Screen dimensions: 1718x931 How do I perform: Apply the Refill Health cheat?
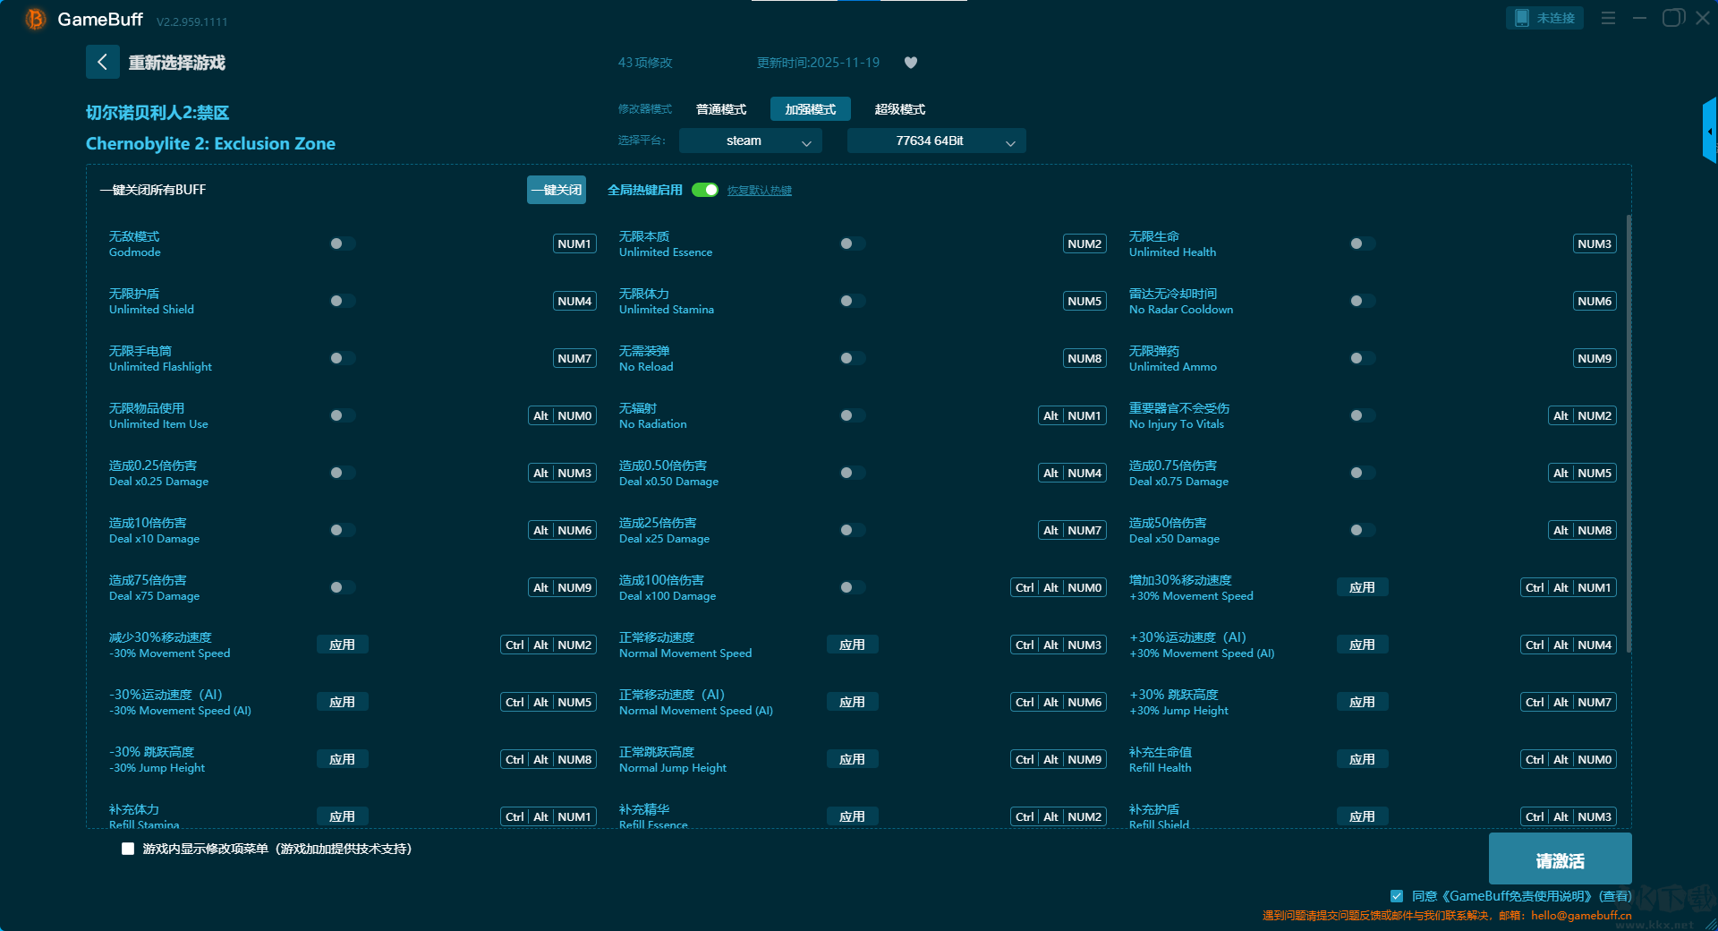(1362, 759)
